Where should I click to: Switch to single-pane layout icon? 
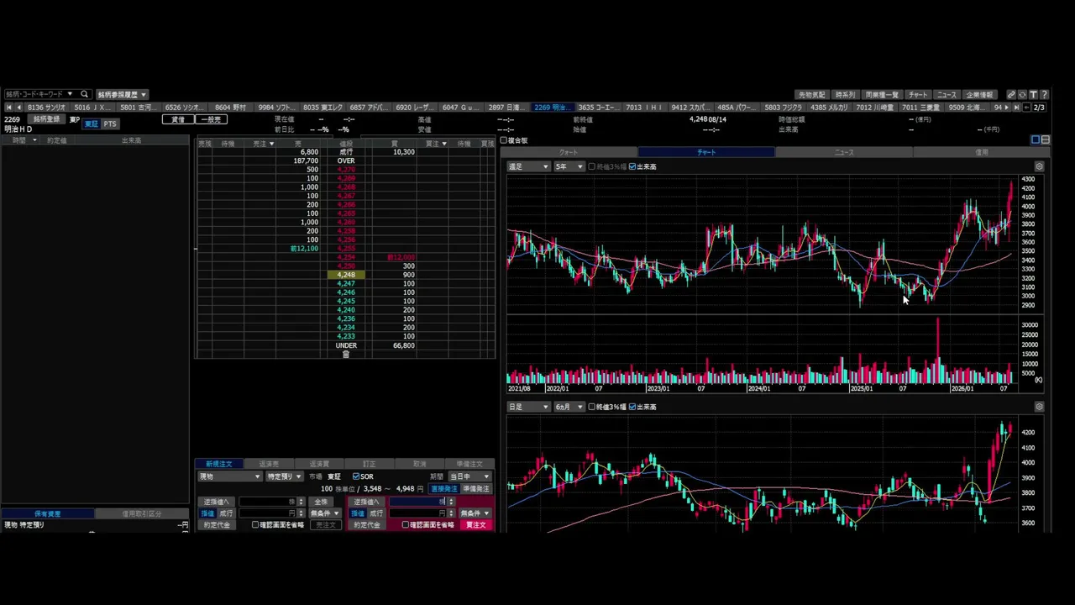coord(1036,139)
